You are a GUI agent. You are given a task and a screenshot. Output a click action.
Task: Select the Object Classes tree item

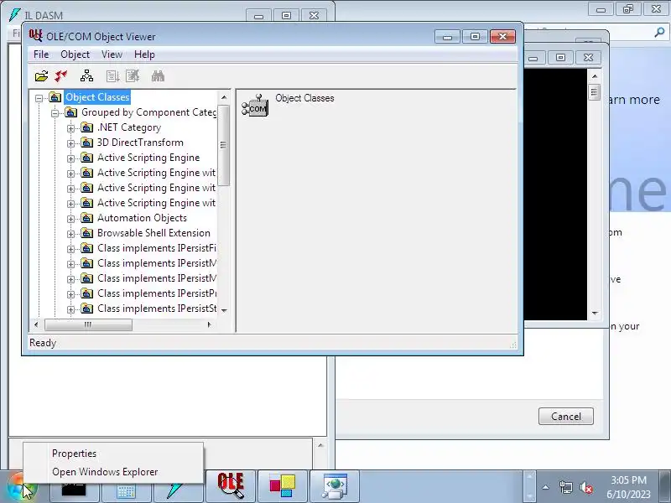point(97,97)
